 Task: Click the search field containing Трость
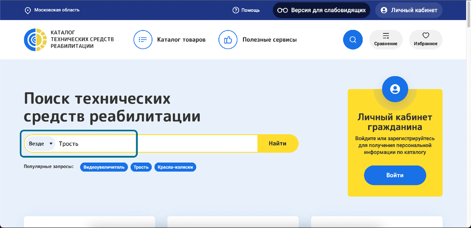[x=157, y=143]
